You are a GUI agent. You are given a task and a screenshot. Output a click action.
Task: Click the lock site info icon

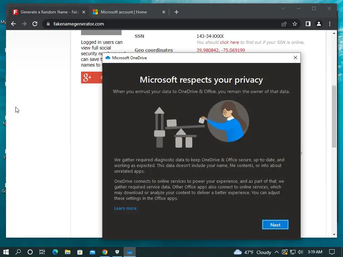pos(48,24)
